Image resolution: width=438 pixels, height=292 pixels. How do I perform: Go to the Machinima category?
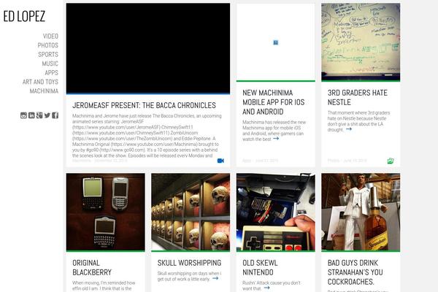[44, 91]
